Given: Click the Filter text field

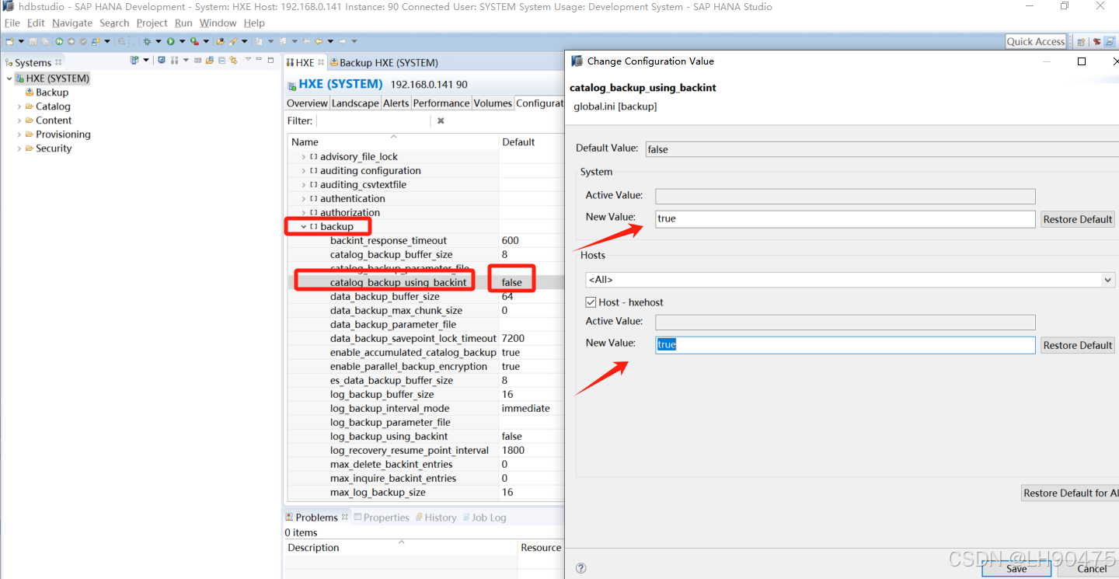Looking at the screenshot, I should pyautogui.click(x=373, y=121).
